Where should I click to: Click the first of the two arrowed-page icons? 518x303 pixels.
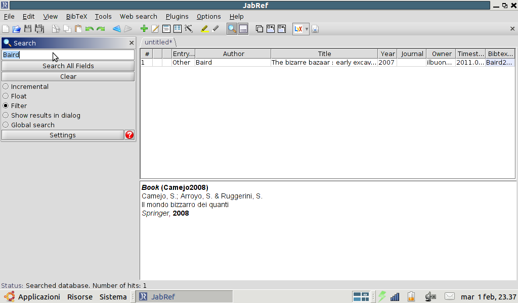tap(271, 29)
